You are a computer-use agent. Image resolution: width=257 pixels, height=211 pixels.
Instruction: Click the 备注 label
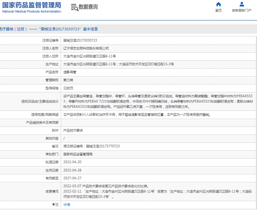[x=55, y=146]
